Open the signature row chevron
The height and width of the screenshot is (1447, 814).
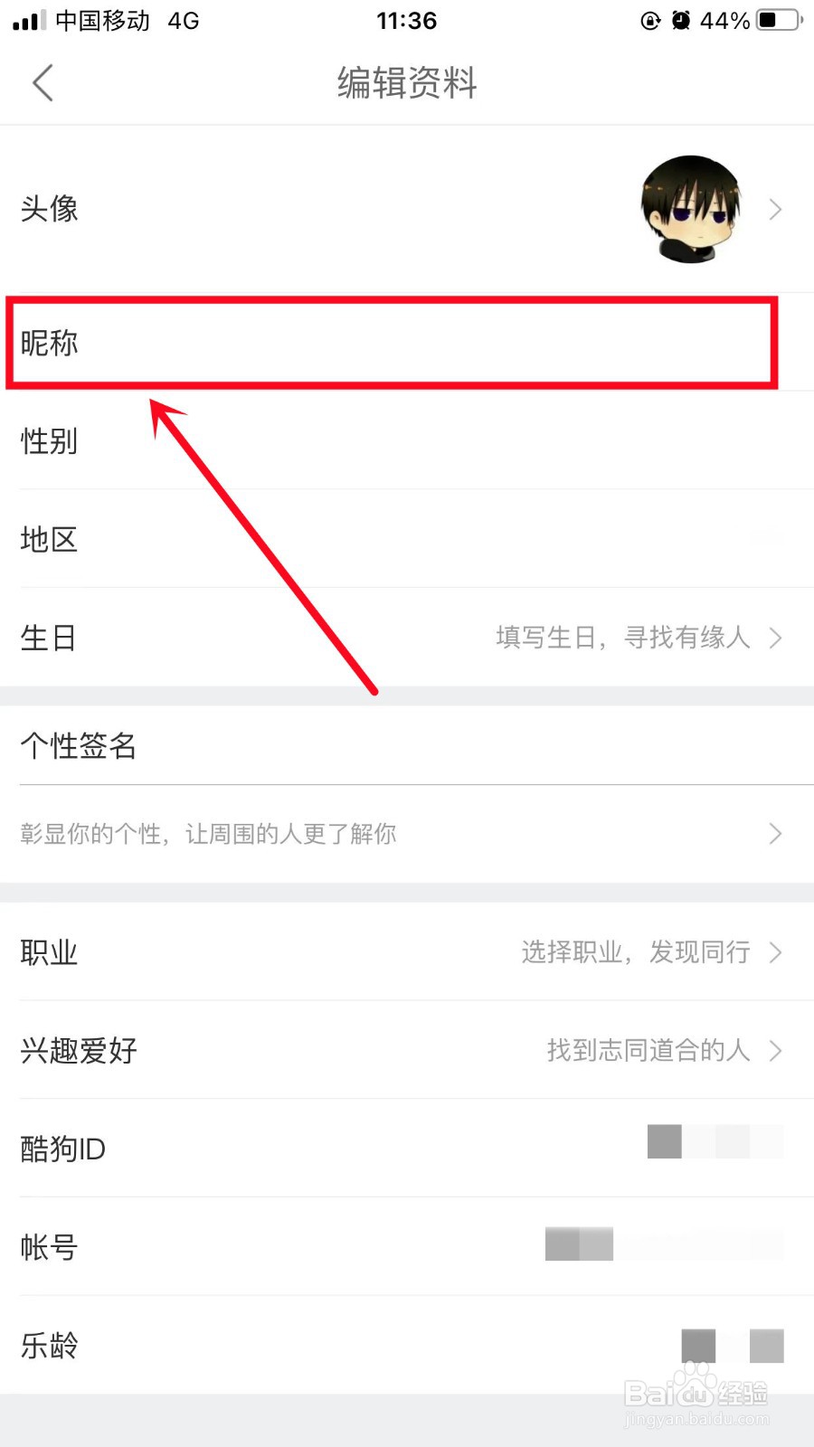pos(775,834)
